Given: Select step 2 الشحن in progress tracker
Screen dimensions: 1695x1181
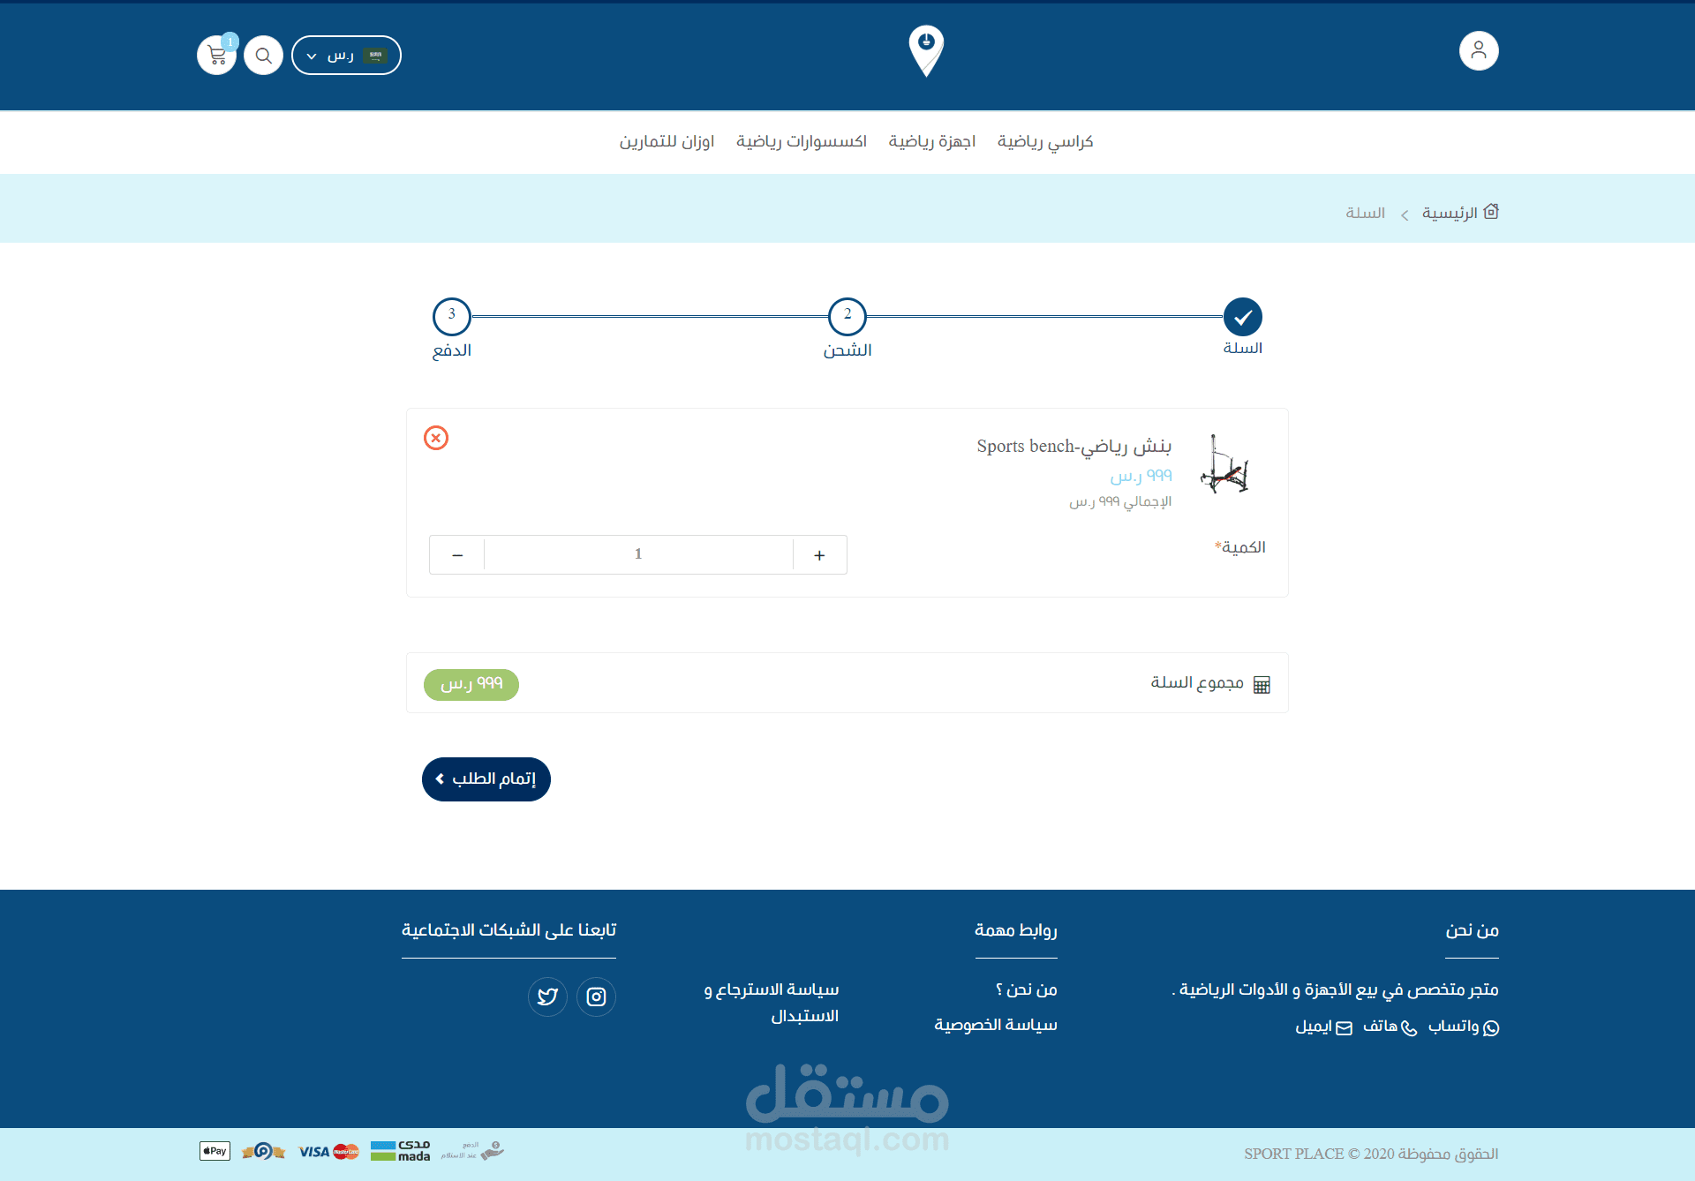Looking at the screenshot, I should tap(847, 317).
